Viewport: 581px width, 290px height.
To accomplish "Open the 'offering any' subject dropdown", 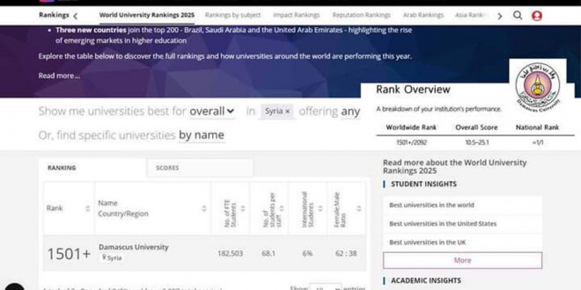I will [x=350, y=111].
